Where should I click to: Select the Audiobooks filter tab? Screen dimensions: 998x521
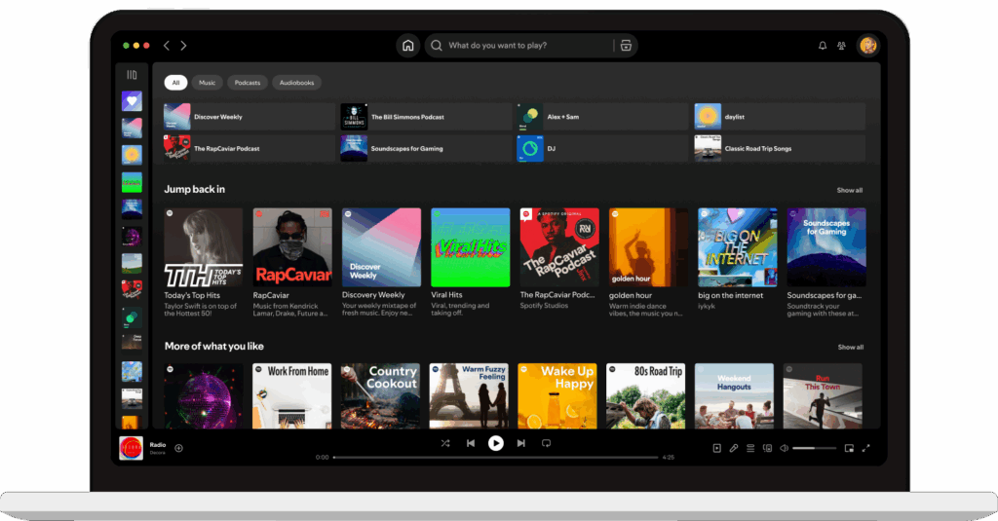click(296, 83)
